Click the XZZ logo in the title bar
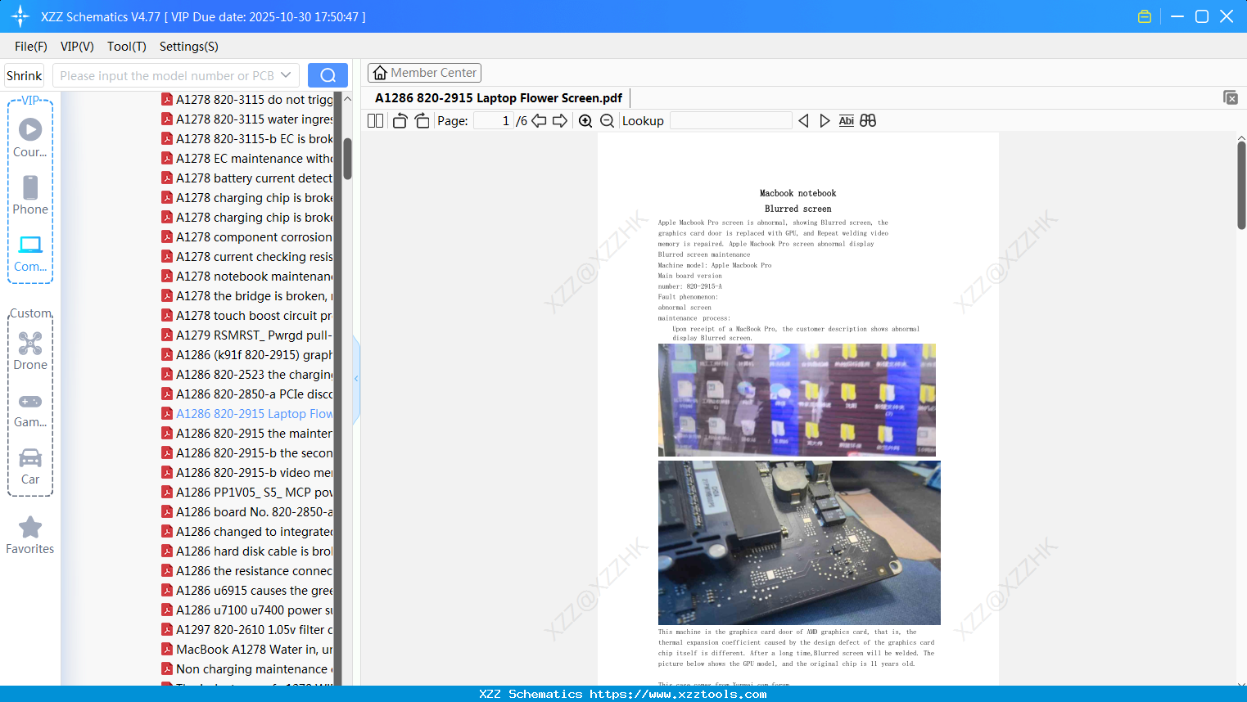This screenshot has height=702, width=1247. [20, 16]
